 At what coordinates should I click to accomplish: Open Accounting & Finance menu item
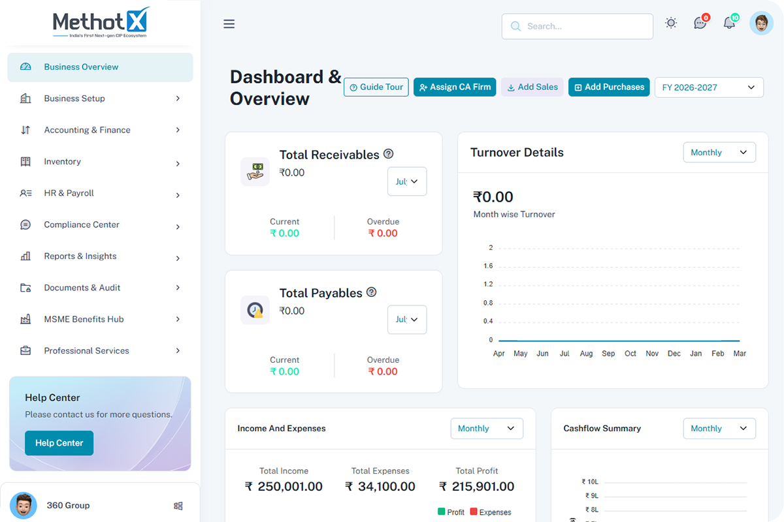[100, 130]
